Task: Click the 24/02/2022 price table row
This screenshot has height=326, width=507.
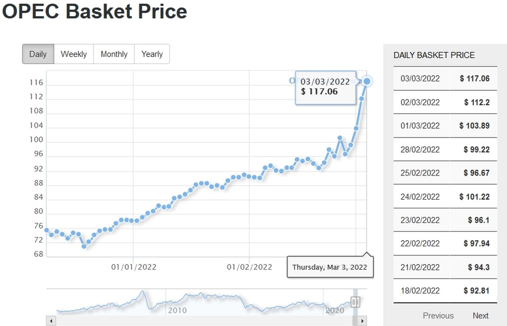Action: (445, 197)
